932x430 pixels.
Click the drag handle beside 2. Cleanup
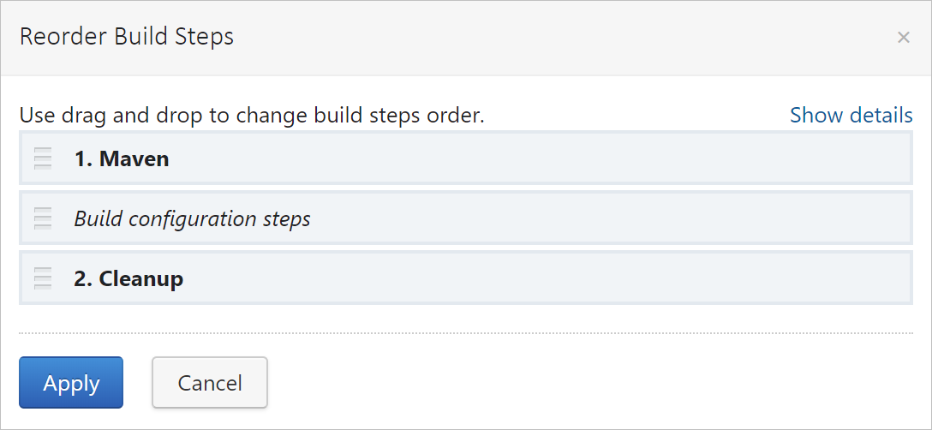[43, 278]
